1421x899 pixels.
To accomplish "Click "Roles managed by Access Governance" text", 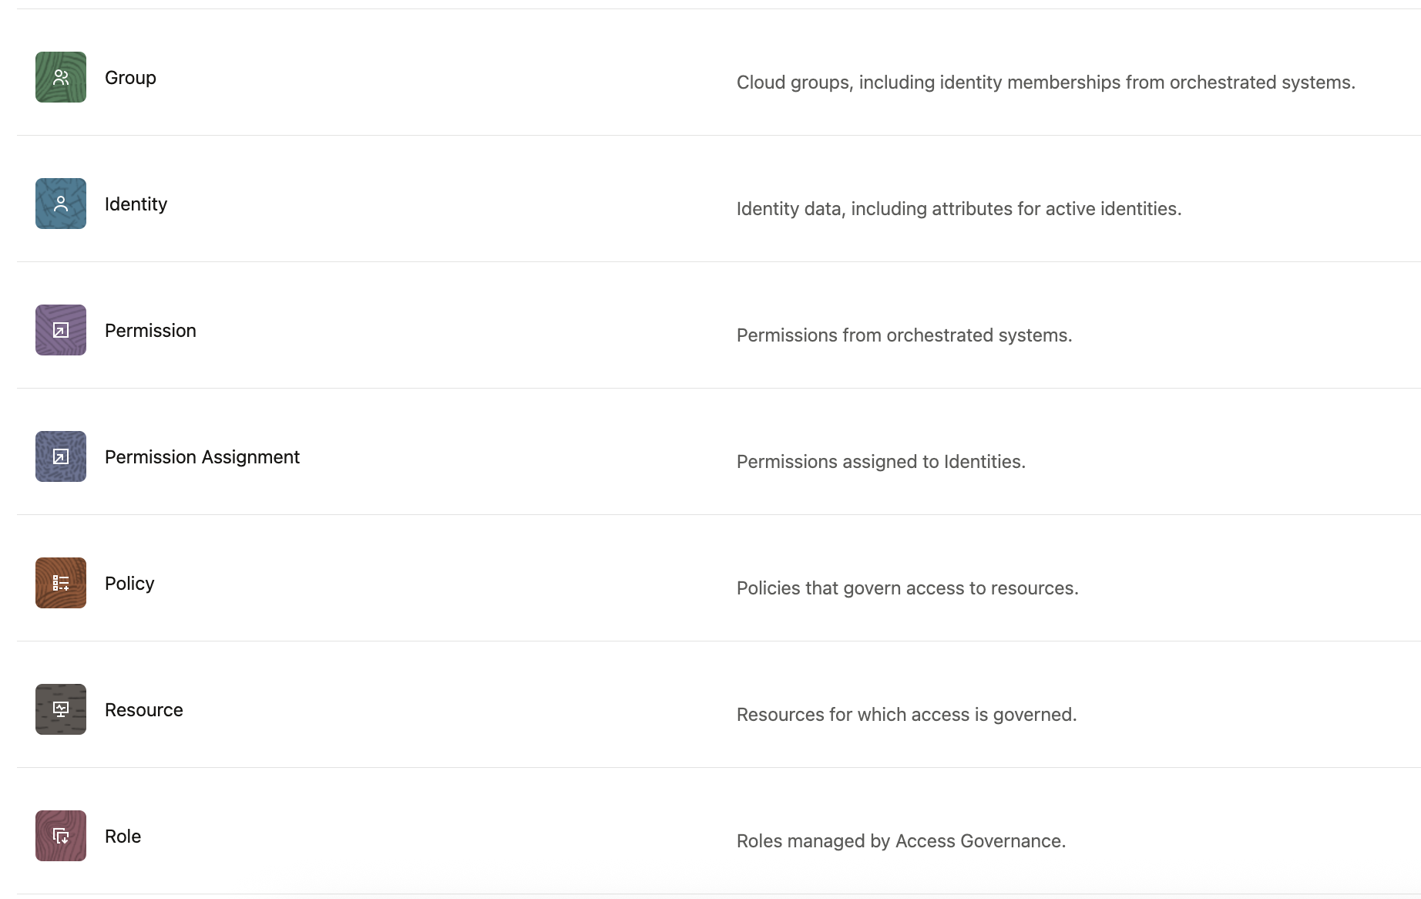I will (x=901, y=841).
